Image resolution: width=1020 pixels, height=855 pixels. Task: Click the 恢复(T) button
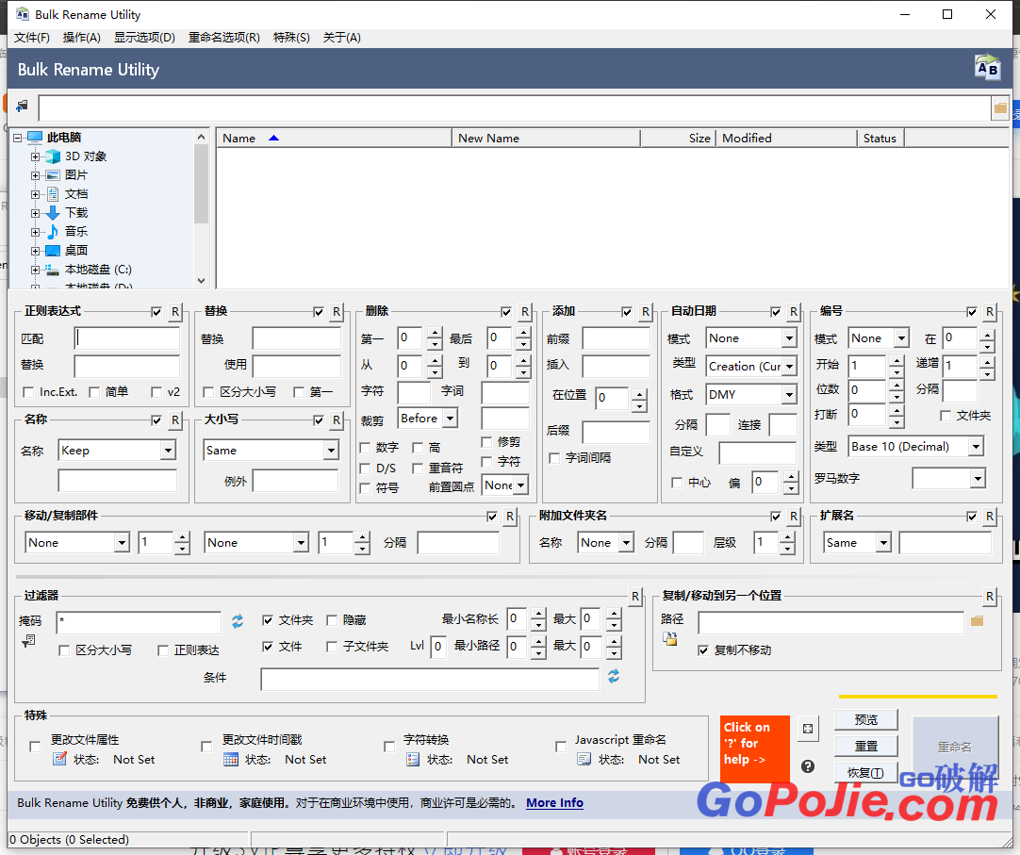tap(865, 773)
